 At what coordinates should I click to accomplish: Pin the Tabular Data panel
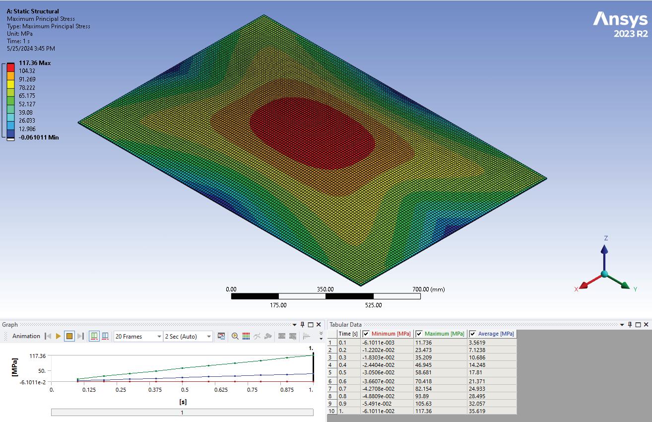click(630, 325)
